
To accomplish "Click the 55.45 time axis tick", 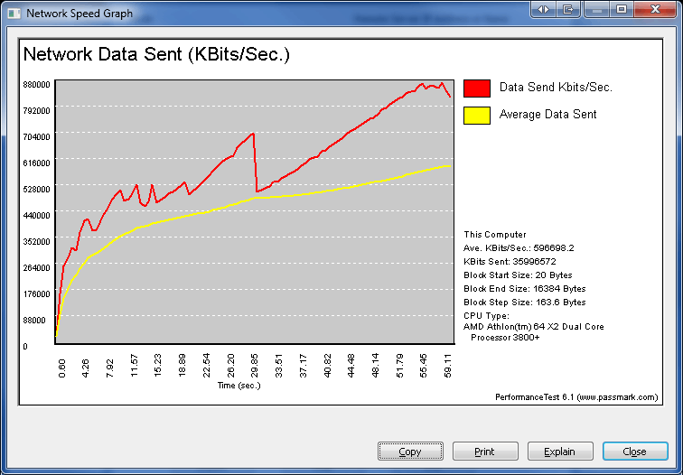I will [x=424, y=366].
